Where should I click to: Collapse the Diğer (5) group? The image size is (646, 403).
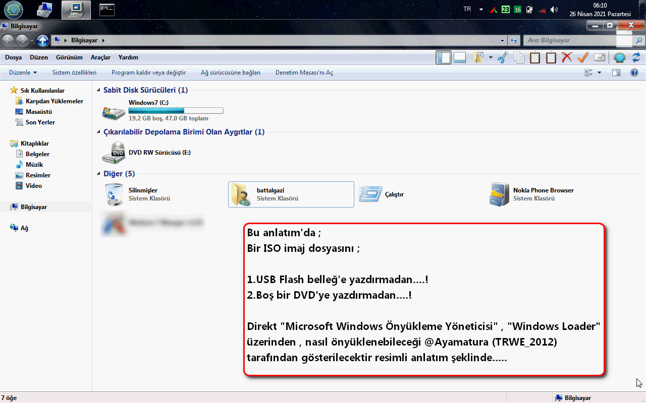pos(99,174)
